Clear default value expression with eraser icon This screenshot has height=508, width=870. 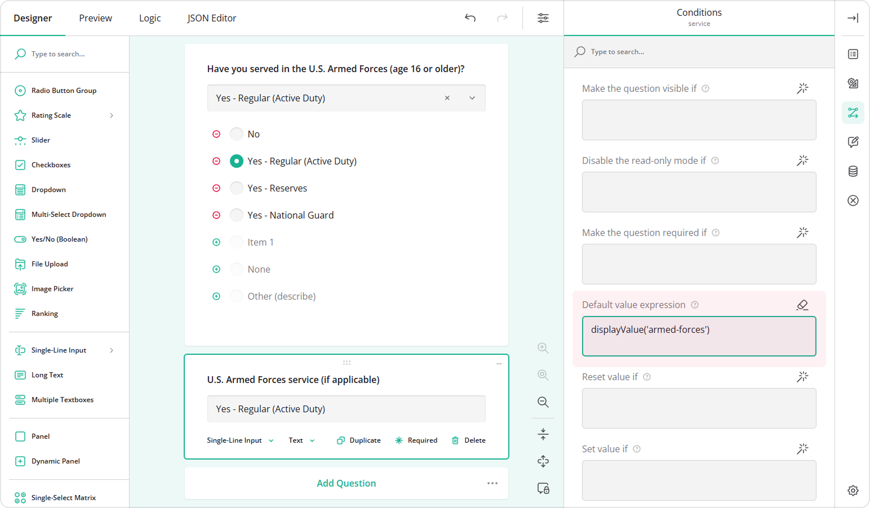pos(802,305)
